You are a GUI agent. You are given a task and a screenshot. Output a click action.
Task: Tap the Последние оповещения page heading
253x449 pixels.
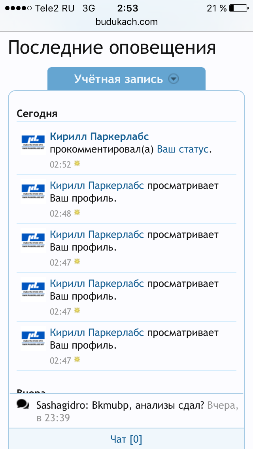[x=112, y=48]
